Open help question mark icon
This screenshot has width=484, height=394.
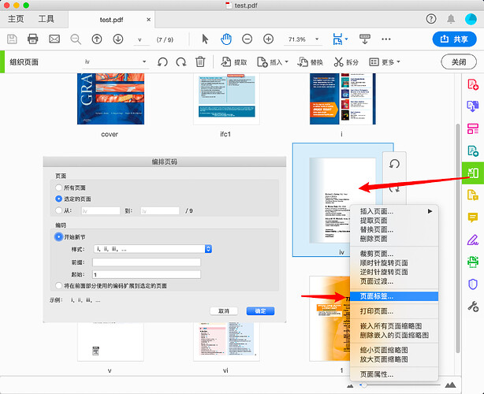coord(431,19)
